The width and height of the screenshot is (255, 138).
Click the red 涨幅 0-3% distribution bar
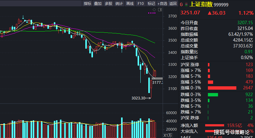click(222, 88)
